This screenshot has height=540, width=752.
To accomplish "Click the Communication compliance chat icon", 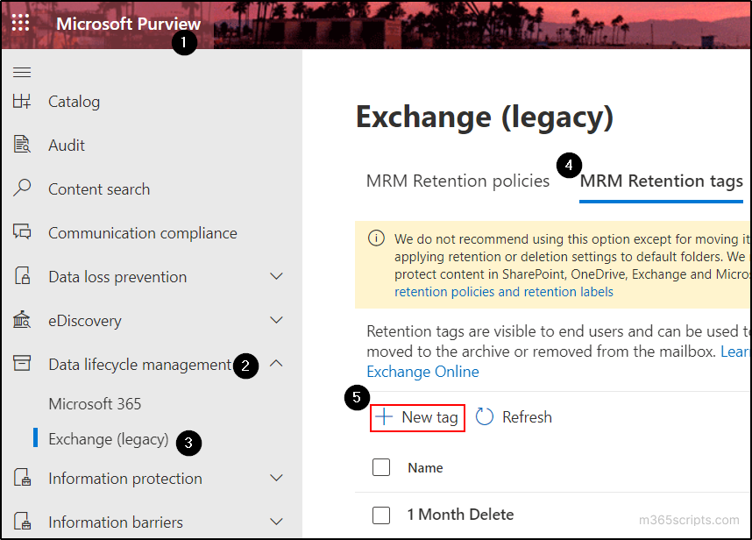I will pyautogui.click(x=22, y=231).
